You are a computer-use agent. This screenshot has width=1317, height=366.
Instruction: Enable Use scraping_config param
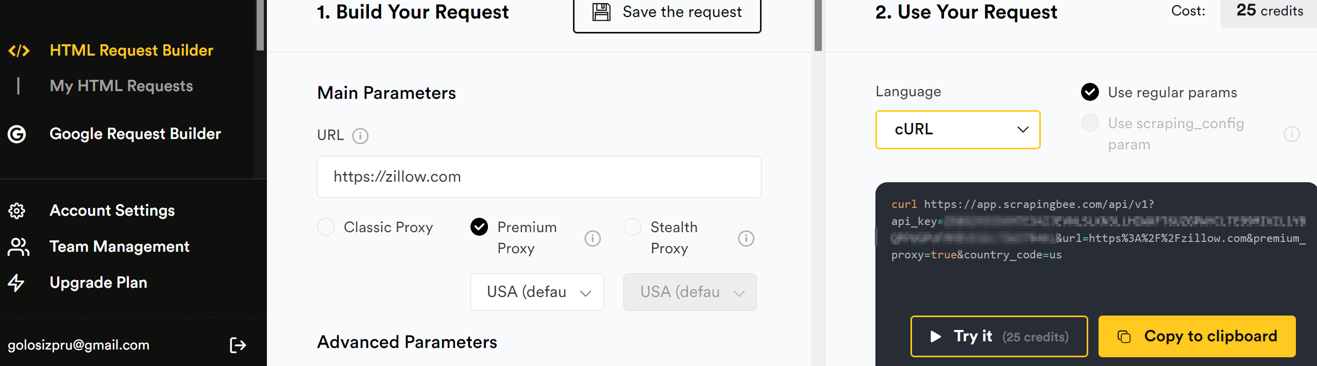click(1090, 123)
